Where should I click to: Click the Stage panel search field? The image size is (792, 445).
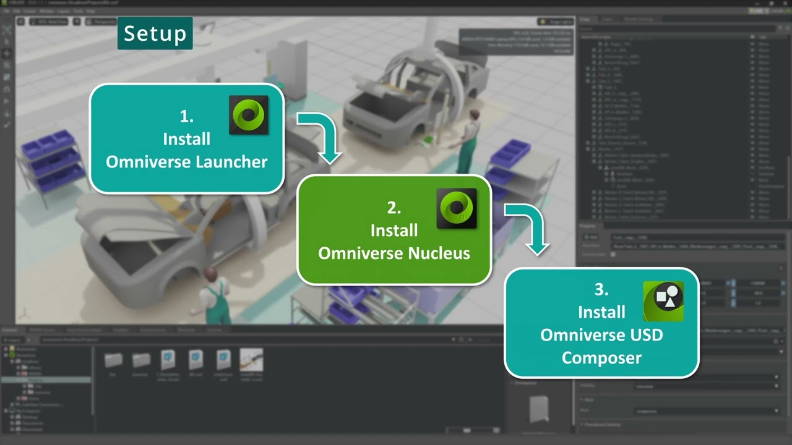coord(677,28)
